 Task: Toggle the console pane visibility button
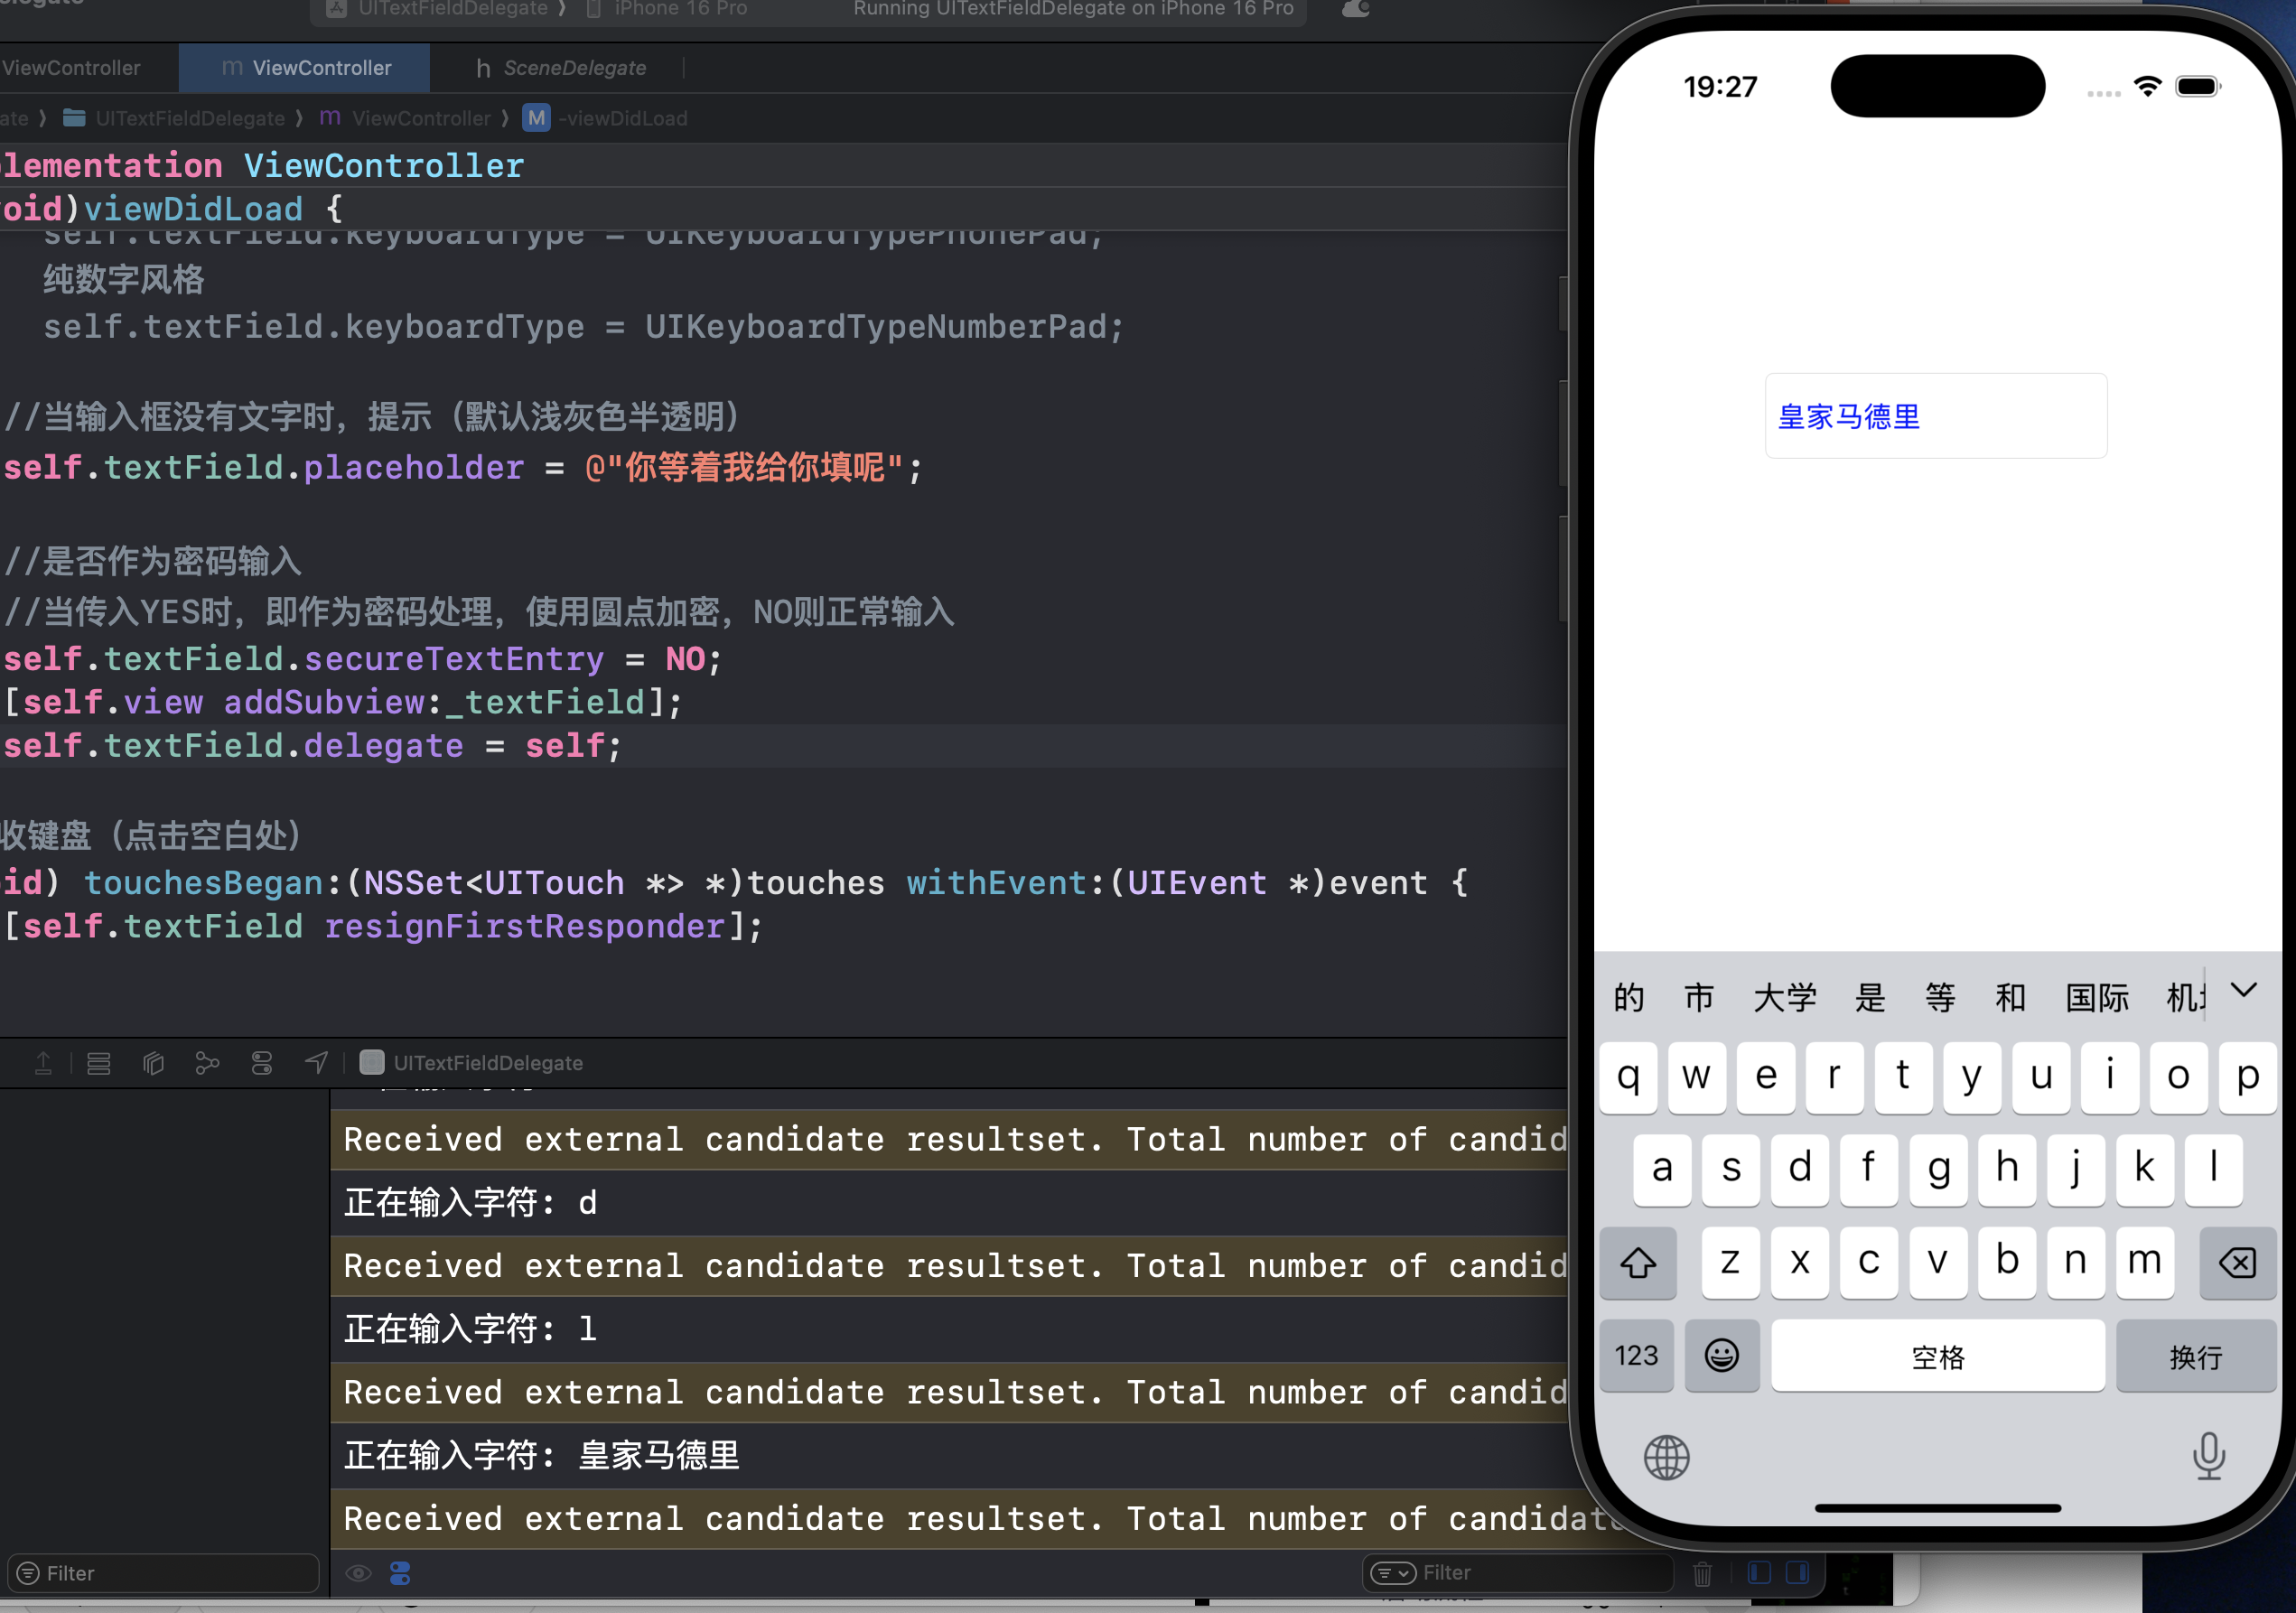1797,1573
